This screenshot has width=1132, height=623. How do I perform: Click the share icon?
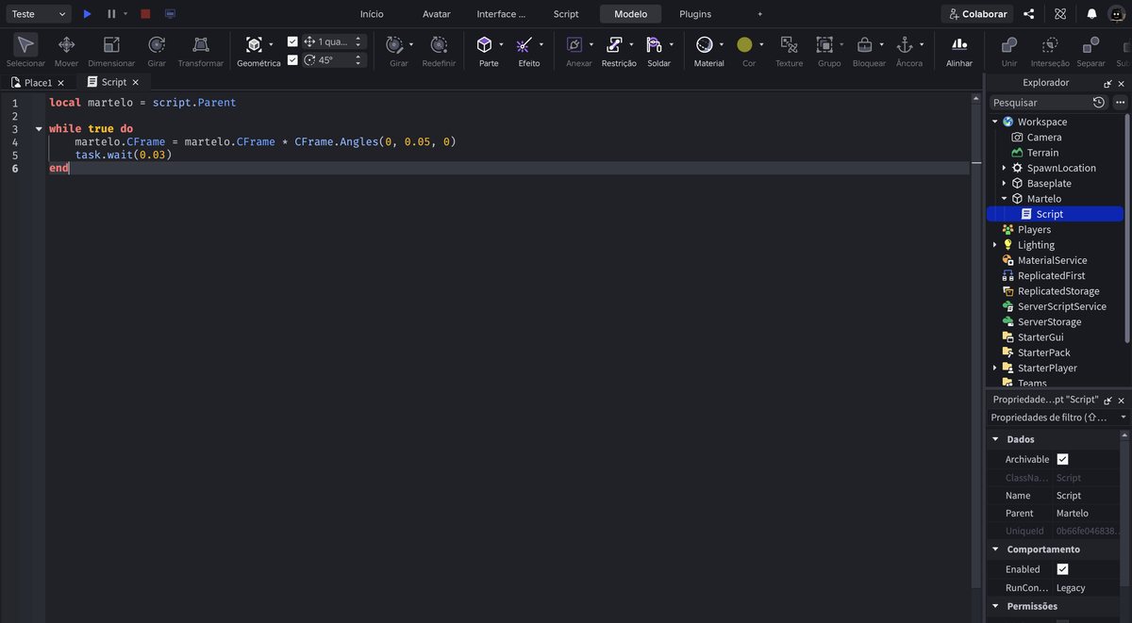point(1029,14)
